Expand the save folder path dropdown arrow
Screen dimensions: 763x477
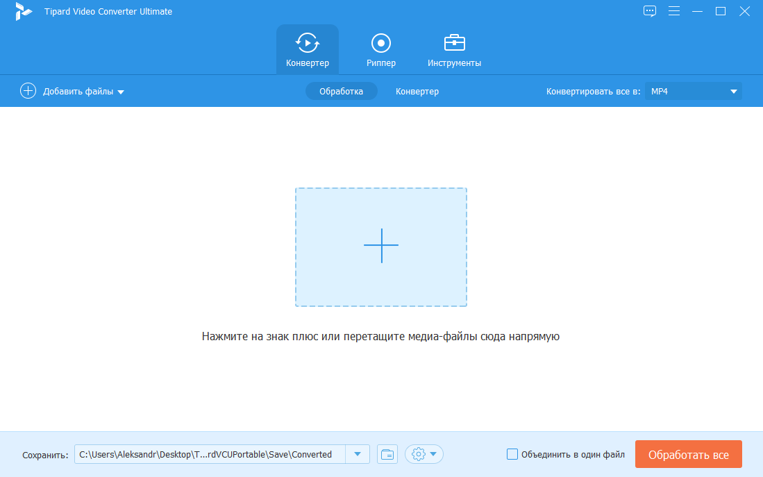click(x=358, y=455)
